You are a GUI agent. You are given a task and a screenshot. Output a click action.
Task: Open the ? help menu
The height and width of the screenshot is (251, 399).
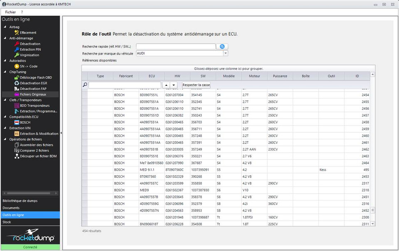pos(22,12)
